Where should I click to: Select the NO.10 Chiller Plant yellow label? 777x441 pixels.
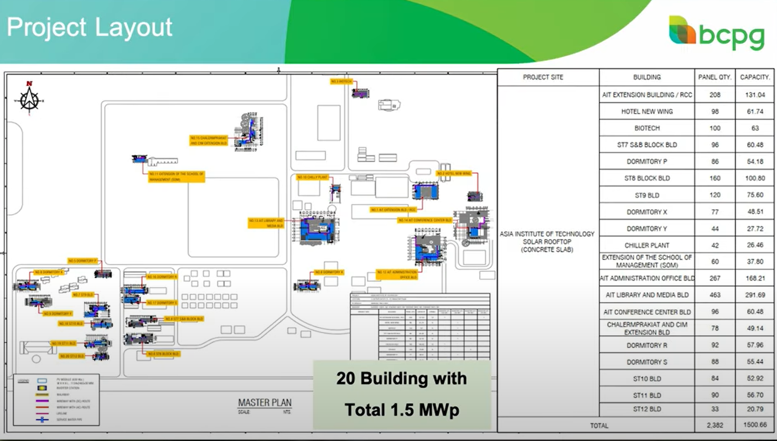click(313, 177)
